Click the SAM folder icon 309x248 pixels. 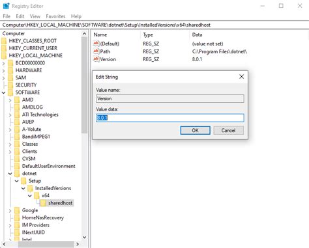coord(10,77)
